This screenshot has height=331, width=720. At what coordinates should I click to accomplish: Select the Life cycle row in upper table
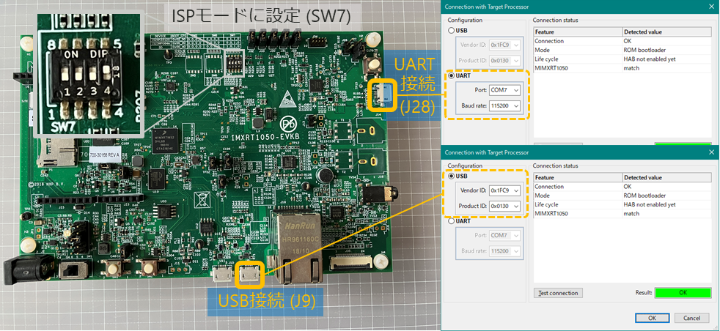point(577,59)
